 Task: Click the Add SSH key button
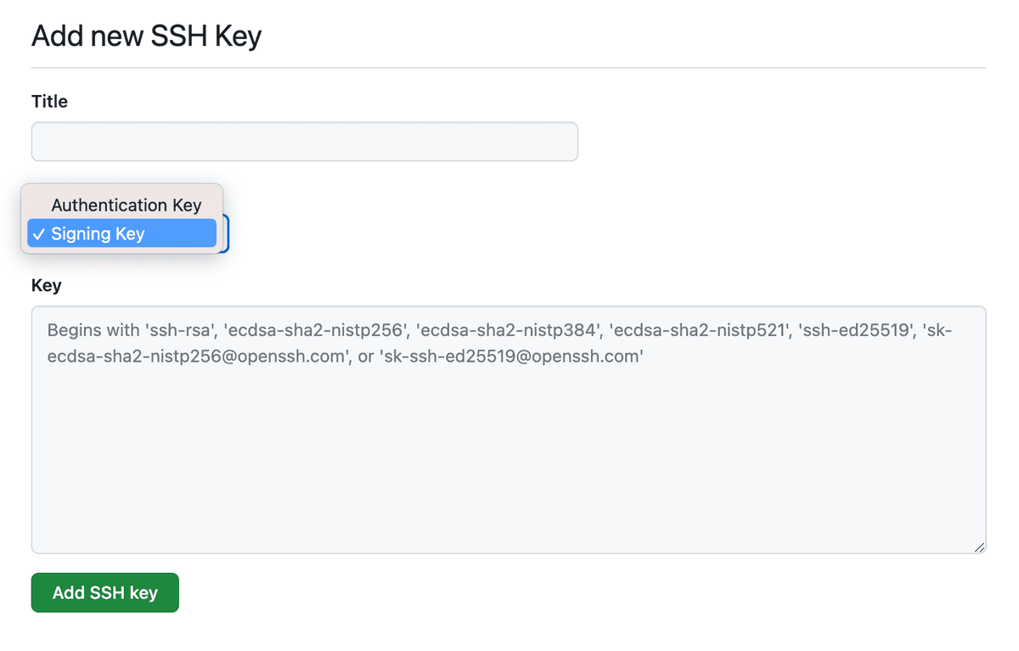click(104, 592)
